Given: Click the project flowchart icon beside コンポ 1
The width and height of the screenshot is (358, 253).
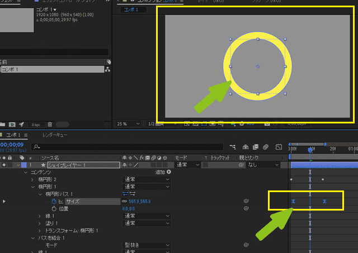Looking at the screenshot, I should pos(108,69).
